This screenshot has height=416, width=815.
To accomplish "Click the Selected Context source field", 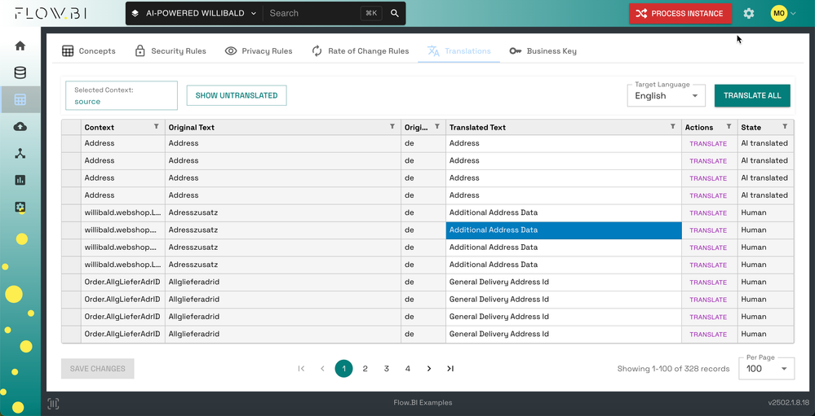I will [x=122, y=95].
